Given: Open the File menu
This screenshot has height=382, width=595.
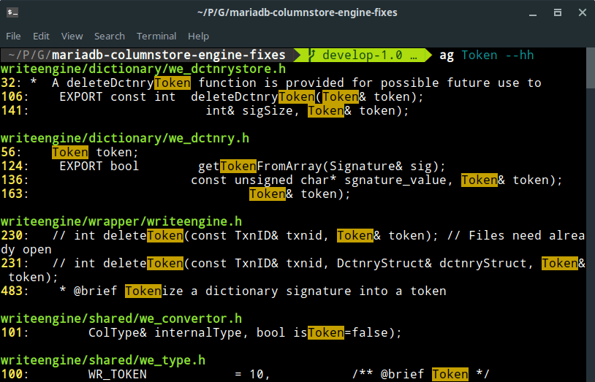Looking at the screenshot, I should (13, 36).
